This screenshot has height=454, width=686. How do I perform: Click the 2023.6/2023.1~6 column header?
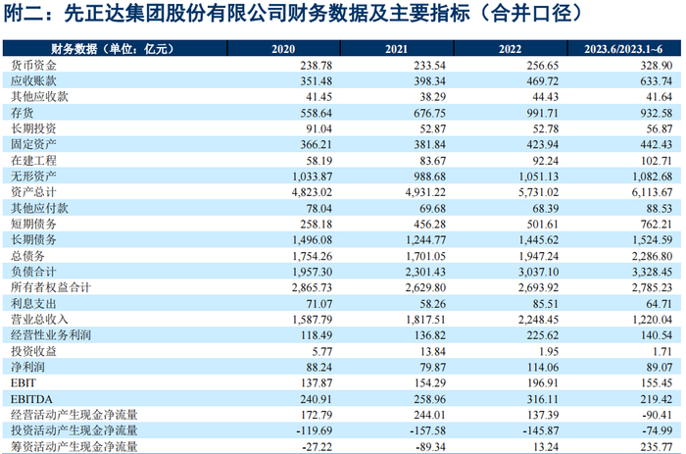[624, 48]
